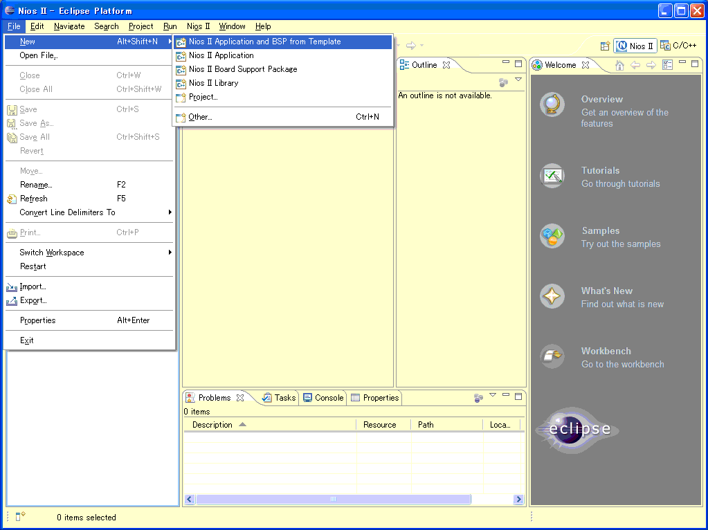Image resolution: width=708 pixels, height=530 pixels.
Task: Click the Tutorials checklist icon
Action: (552, 176)
